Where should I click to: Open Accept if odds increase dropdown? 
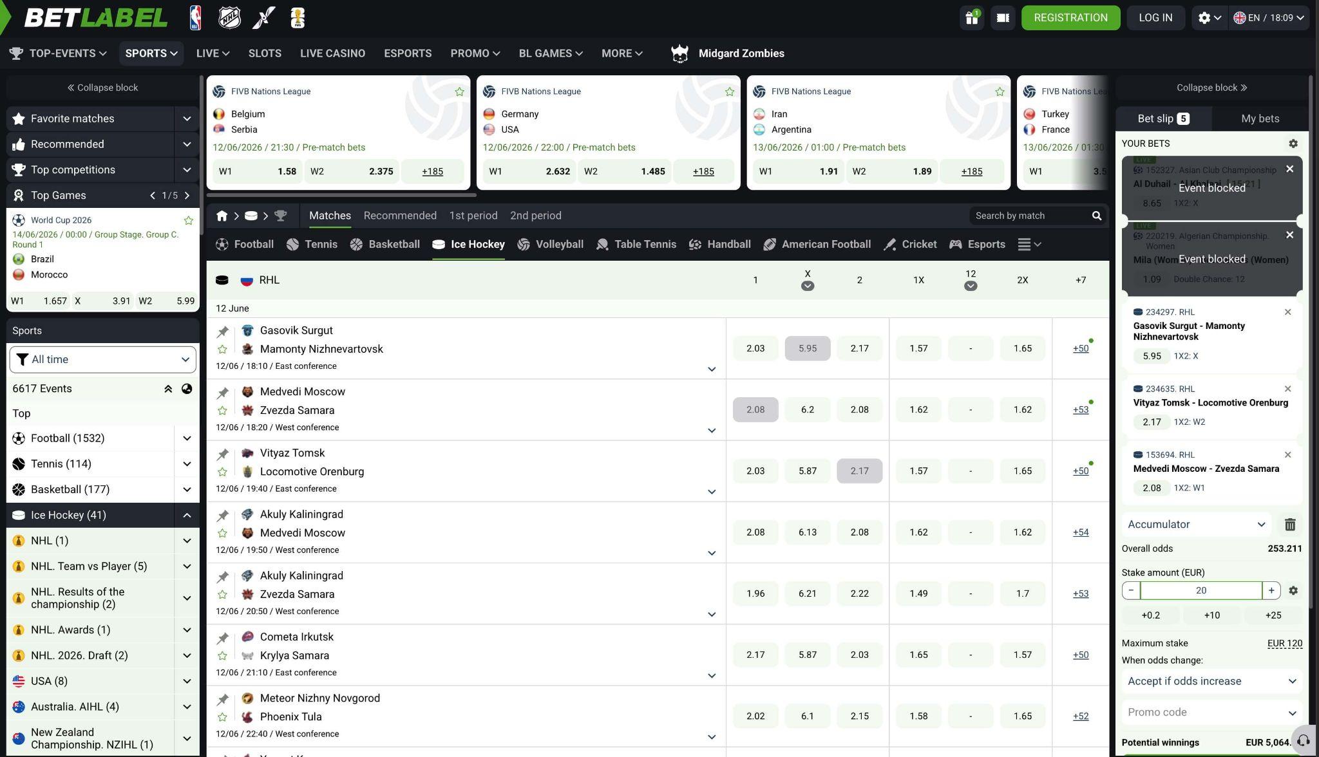1212,681
